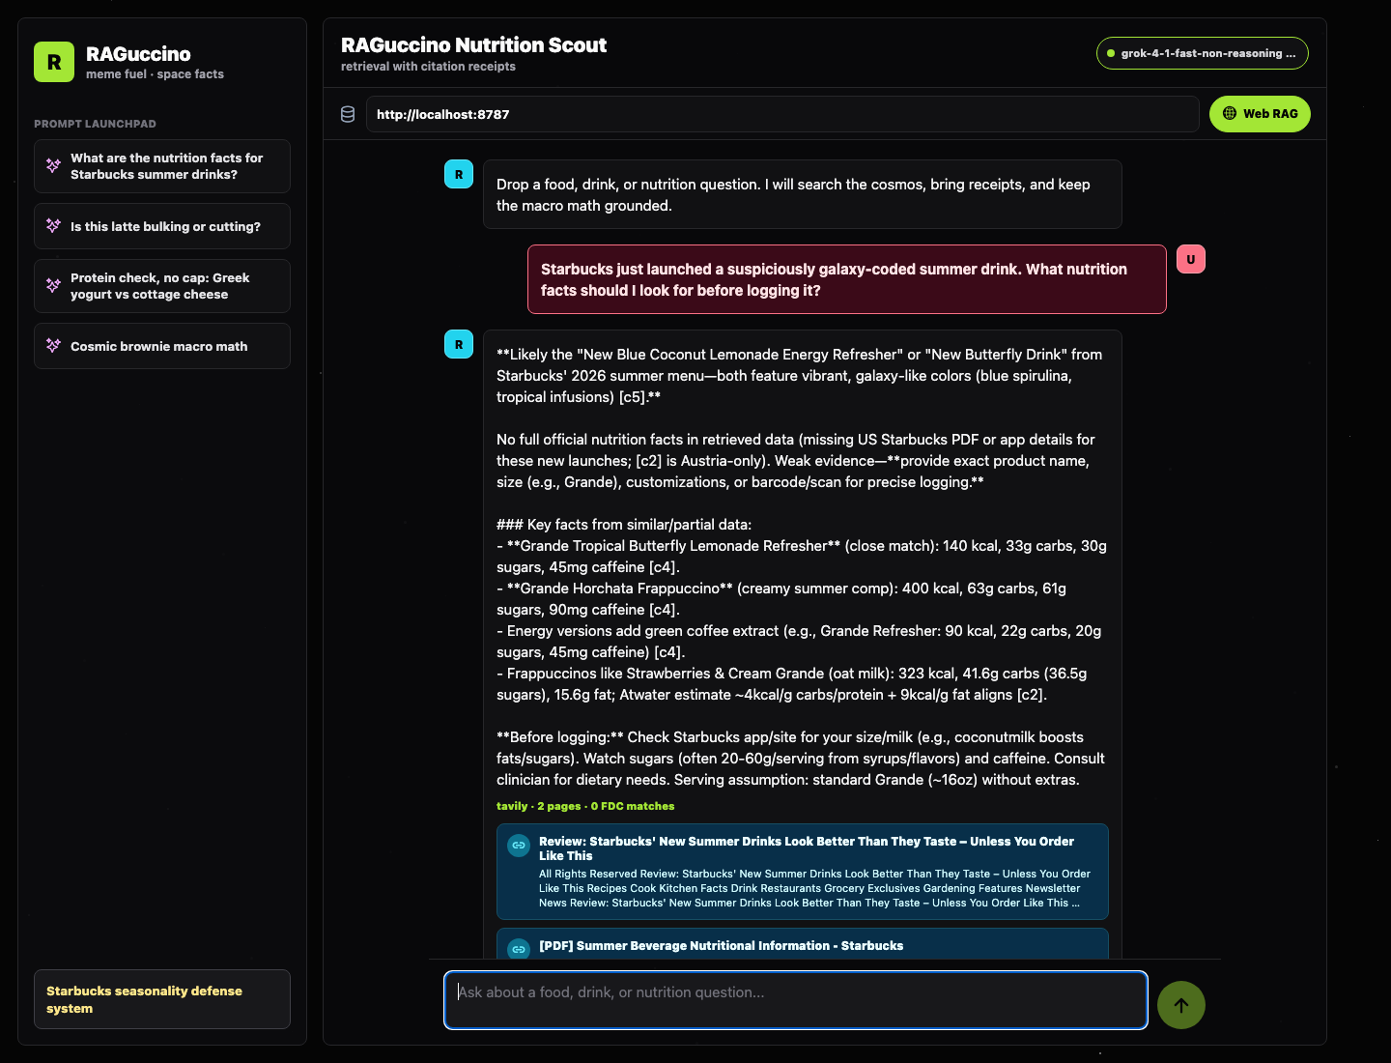This screenshot has height=1063, width=1391.
Task: Click 'Starbucks seasonality defense system' card
Action: click(162, 999)
